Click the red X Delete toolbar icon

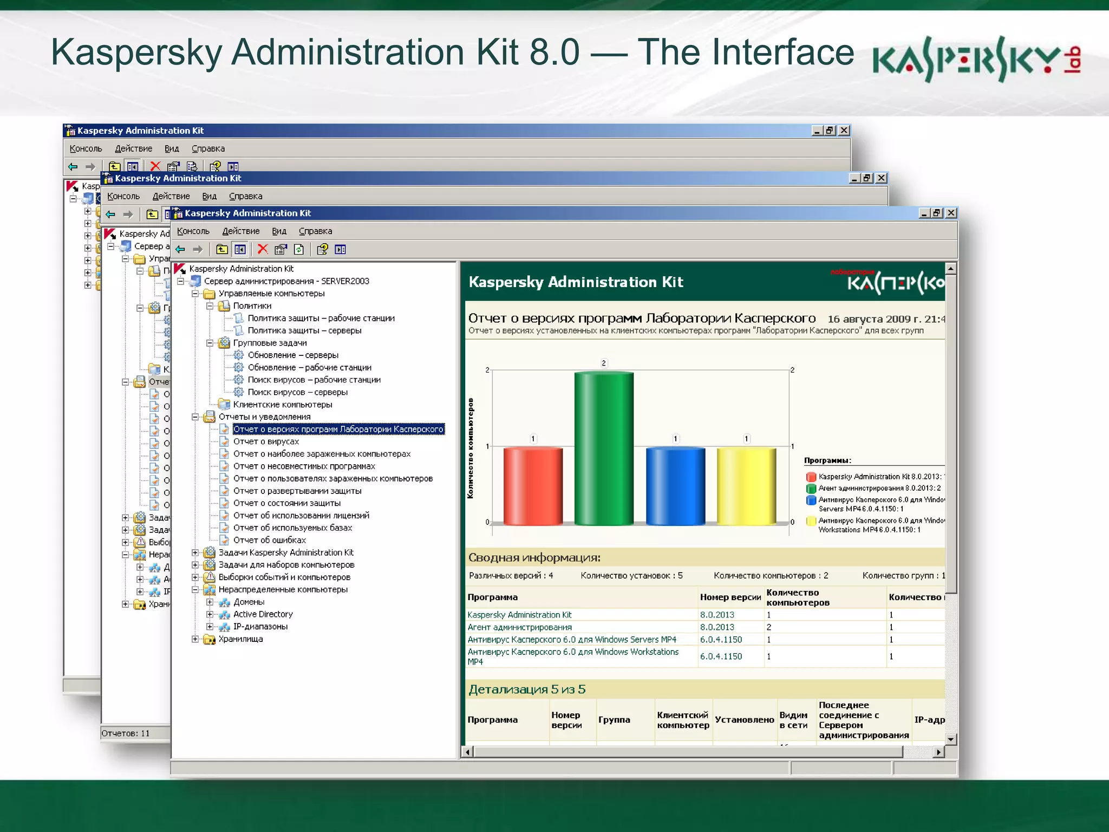pos(263,249)
